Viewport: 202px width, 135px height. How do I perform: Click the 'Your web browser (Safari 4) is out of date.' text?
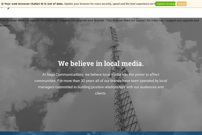34,4
